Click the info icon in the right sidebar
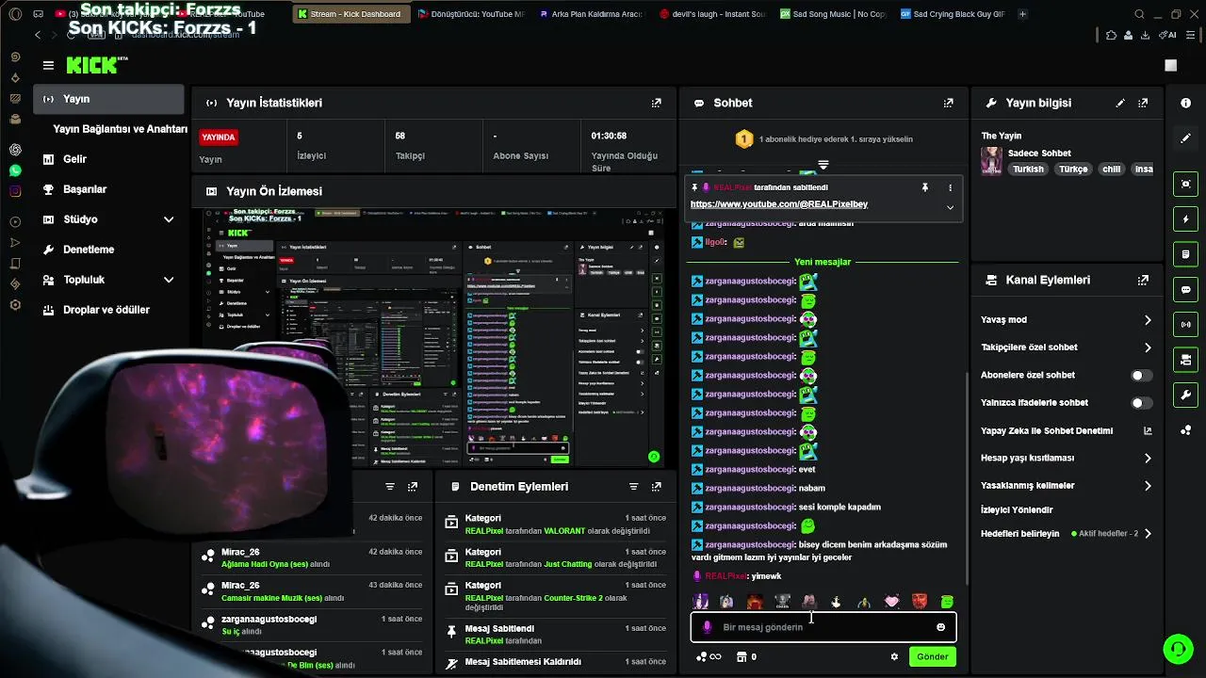The width and height of the screenshot is (1206, 678). click(x=1186, y=103)
